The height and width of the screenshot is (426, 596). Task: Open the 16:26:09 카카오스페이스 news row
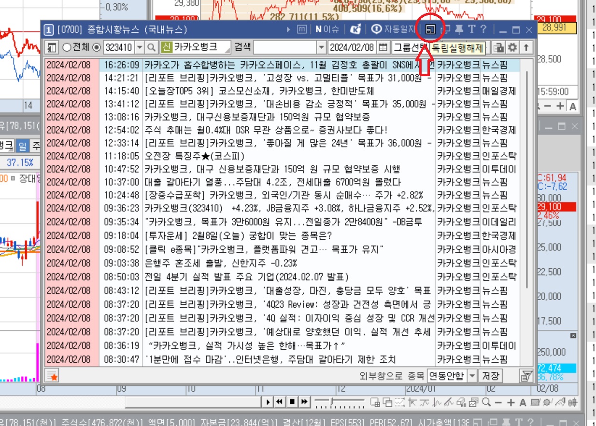tap(282, 65)
